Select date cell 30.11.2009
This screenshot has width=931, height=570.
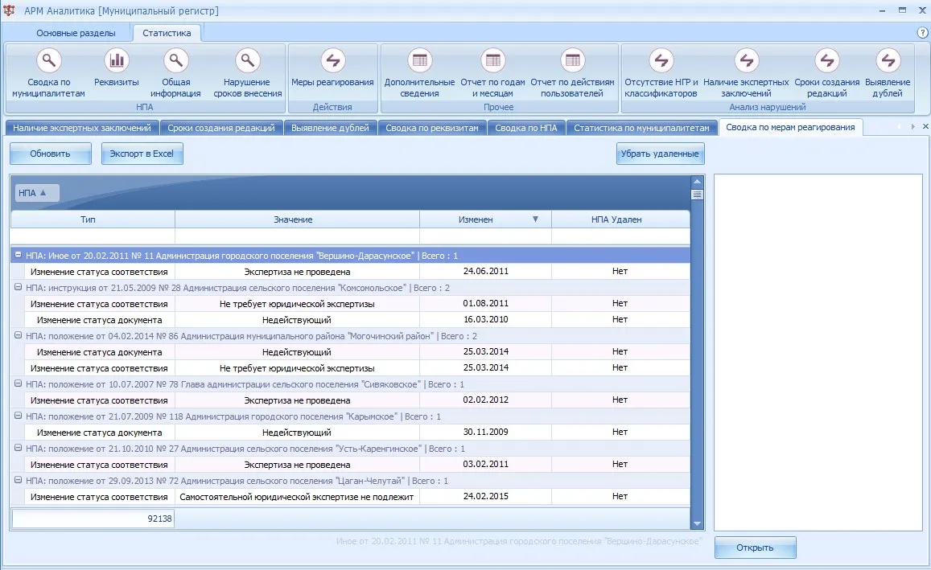click(x=486, y=432)
